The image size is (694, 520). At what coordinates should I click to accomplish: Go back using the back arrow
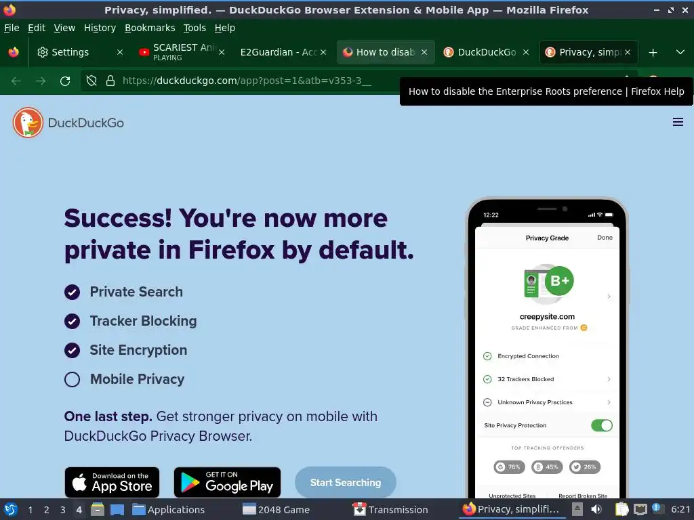[16, 81]
